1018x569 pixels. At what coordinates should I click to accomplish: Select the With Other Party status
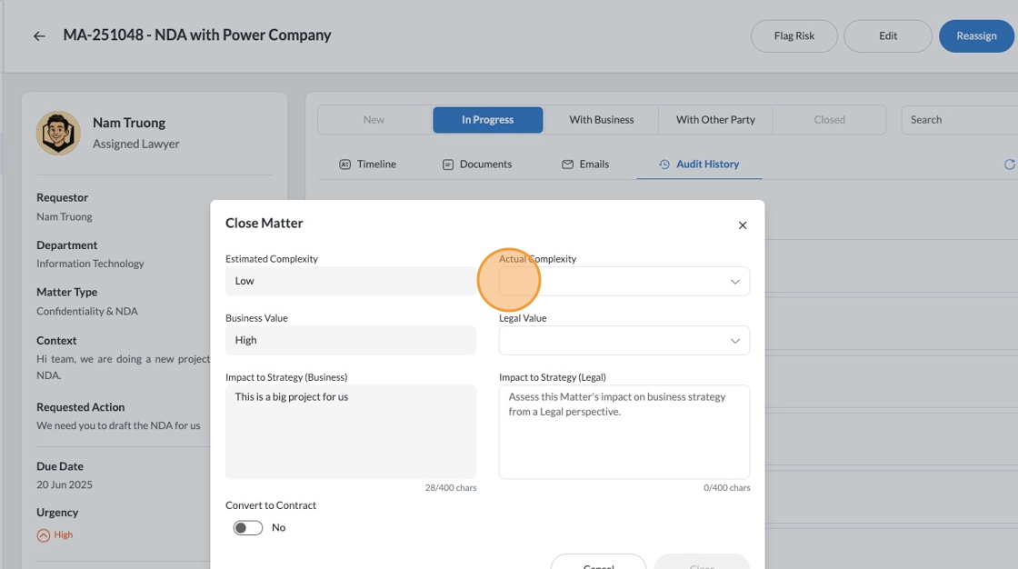click(715, 120)
